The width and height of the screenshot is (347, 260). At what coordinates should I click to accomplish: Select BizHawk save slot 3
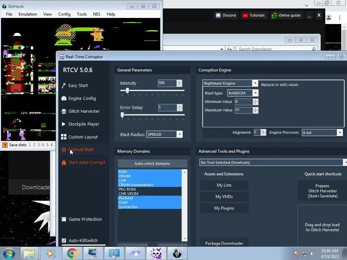(39, 145)
